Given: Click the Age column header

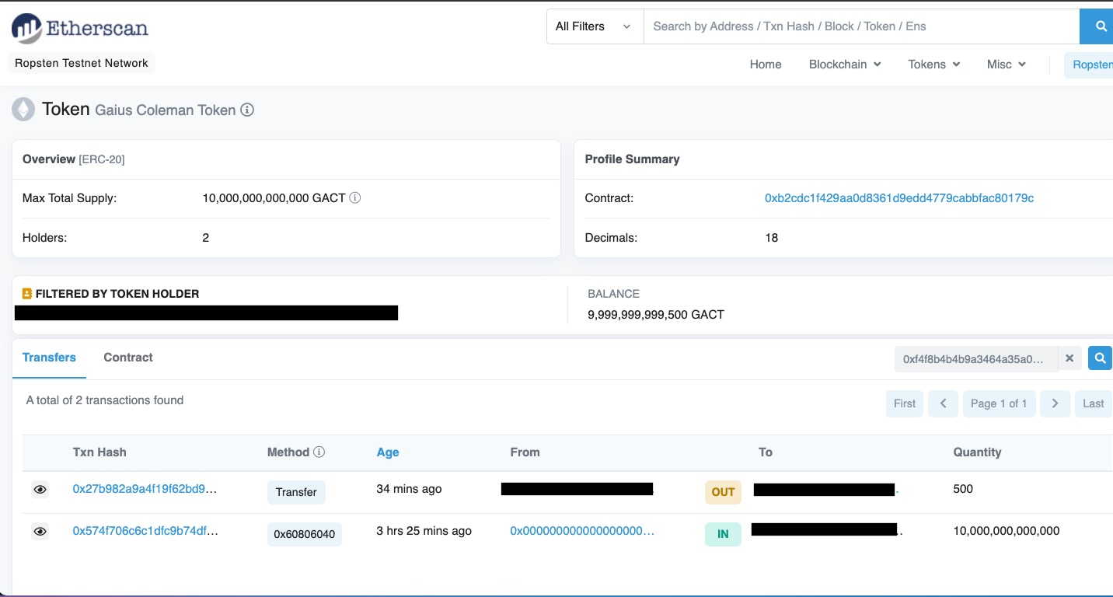Looking at the screenshot, I should (x=387, y=452).
